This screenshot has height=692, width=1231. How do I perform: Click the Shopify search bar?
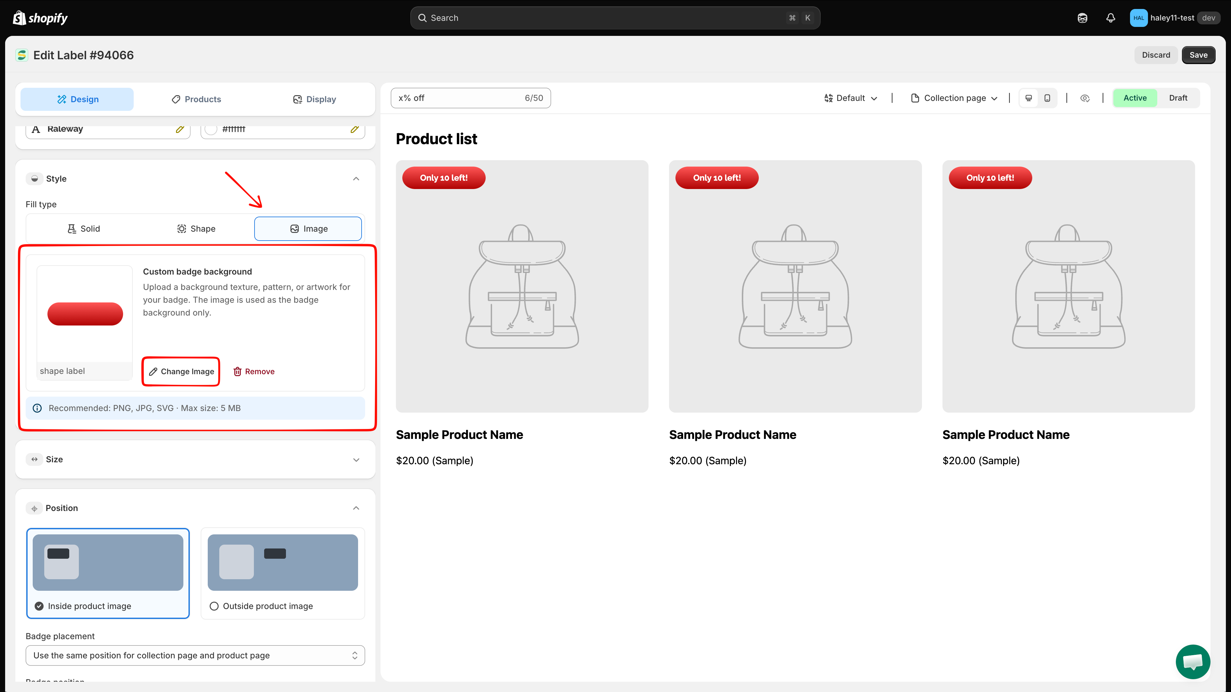click(x=615, y=18)
